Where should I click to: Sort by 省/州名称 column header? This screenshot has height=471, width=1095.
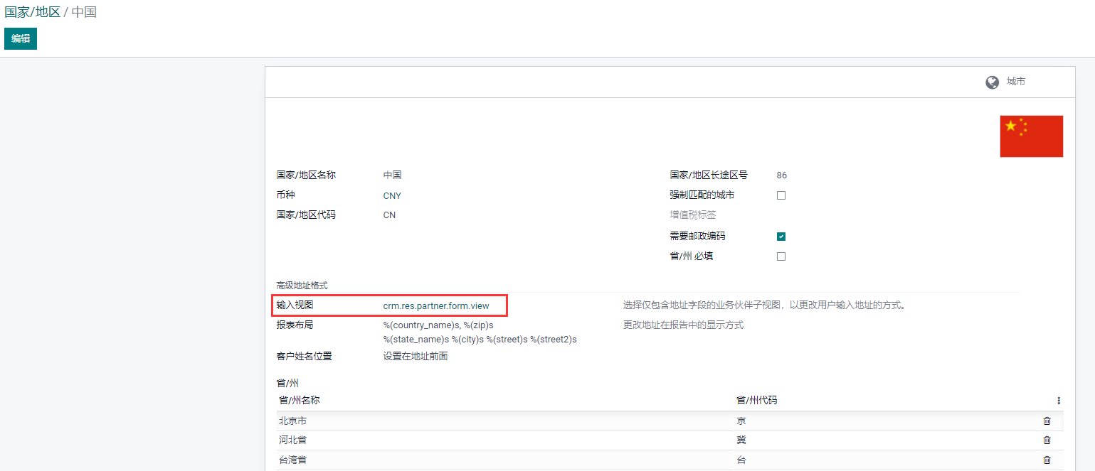(x=300, y=401)
